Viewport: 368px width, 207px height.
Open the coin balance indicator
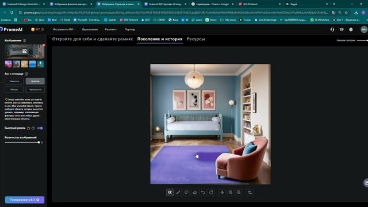pyautogui.click(x=37, y=29)
